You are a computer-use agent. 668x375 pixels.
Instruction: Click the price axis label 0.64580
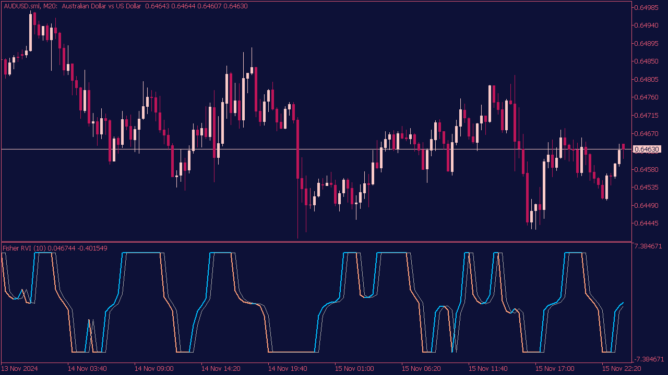[x=646, y=170]
